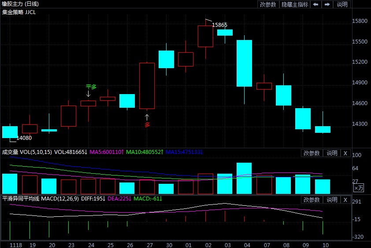The width and height of the screenshot is (371, 248).
Task: Select the tall red candlestick on date 27
Action: (147, 86)
